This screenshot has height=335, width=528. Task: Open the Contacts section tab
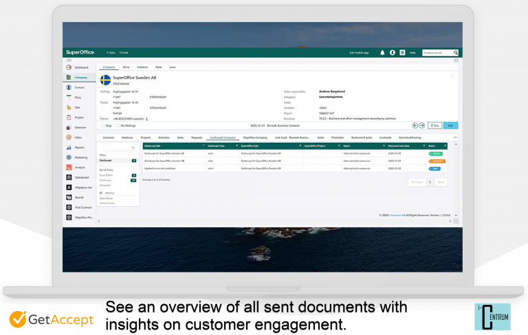(109, 137)
